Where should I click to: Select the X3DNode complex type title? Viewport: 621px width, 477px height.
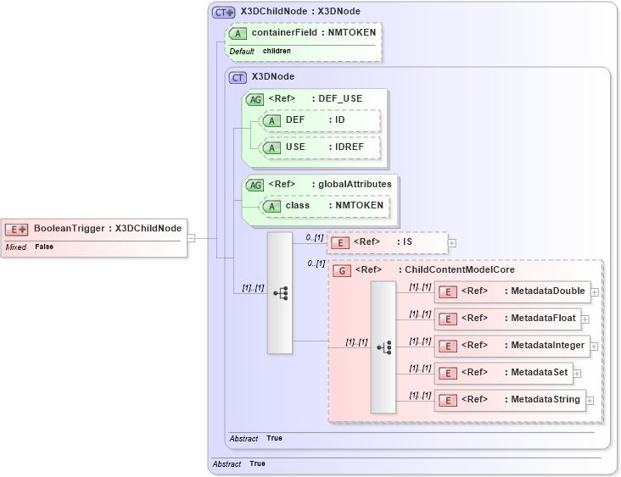click(x=273, y=77)
